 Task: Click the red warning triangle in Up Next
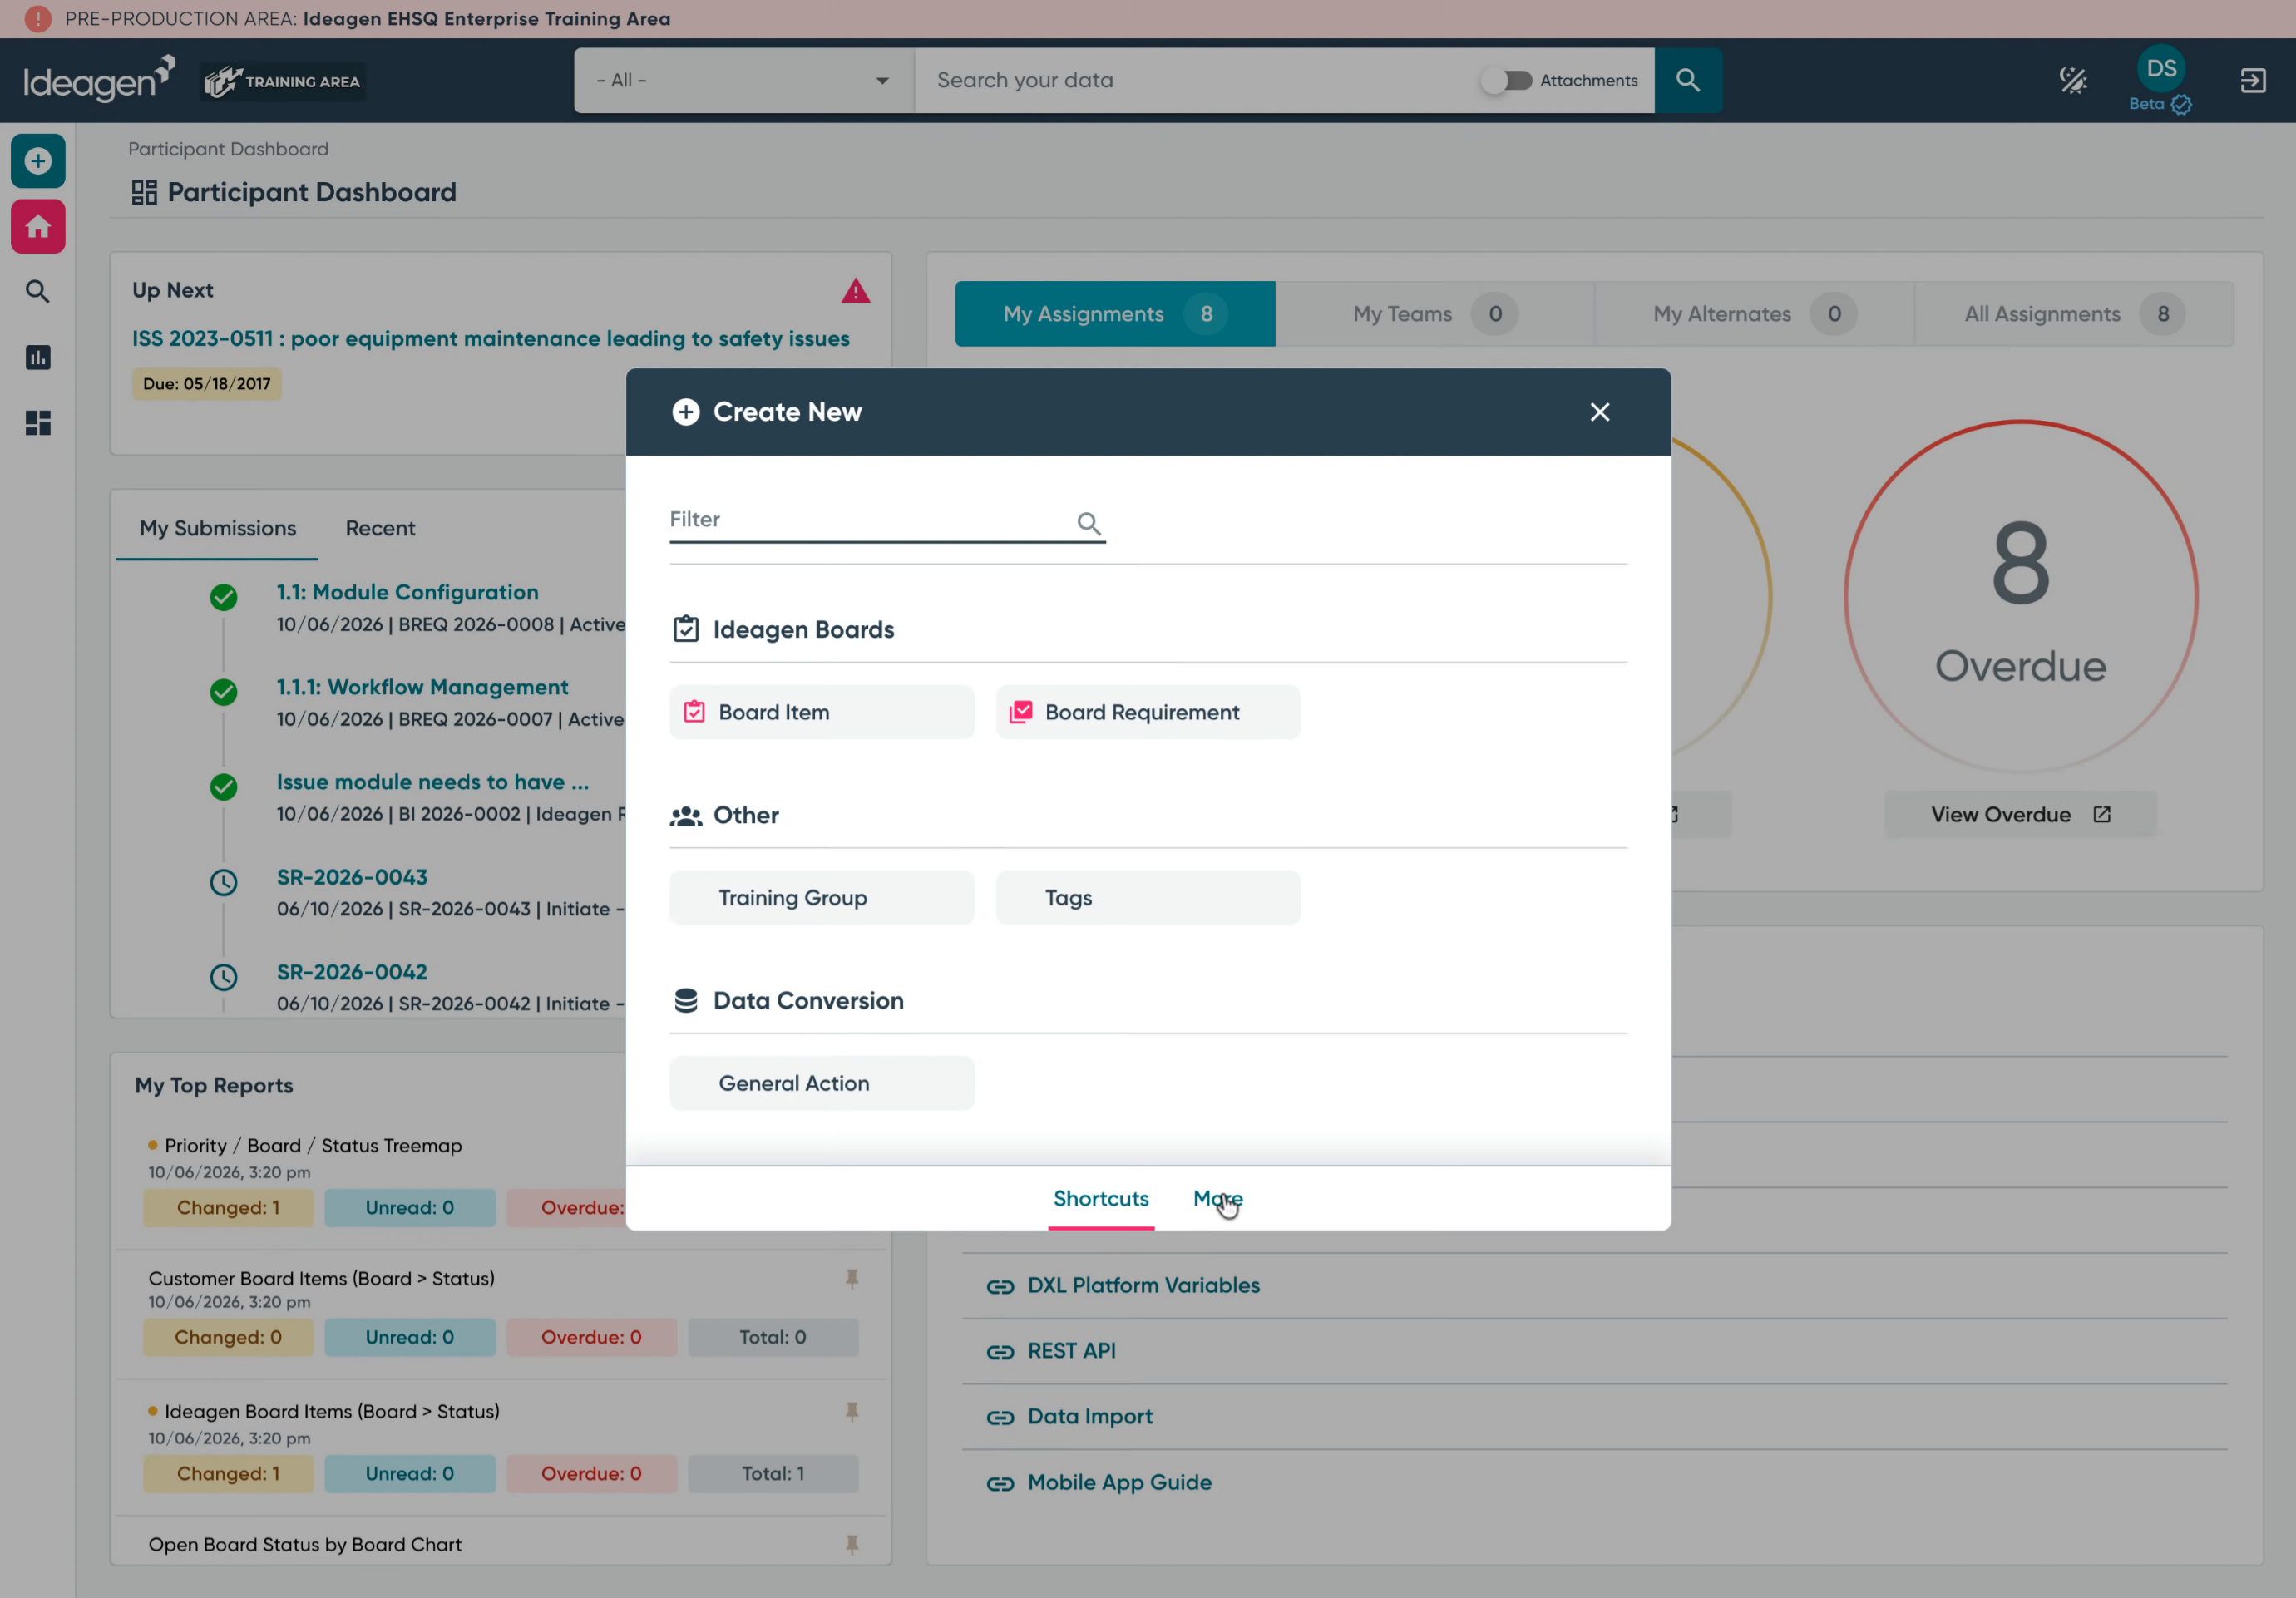pyautogui.click(x=855, y=291)
